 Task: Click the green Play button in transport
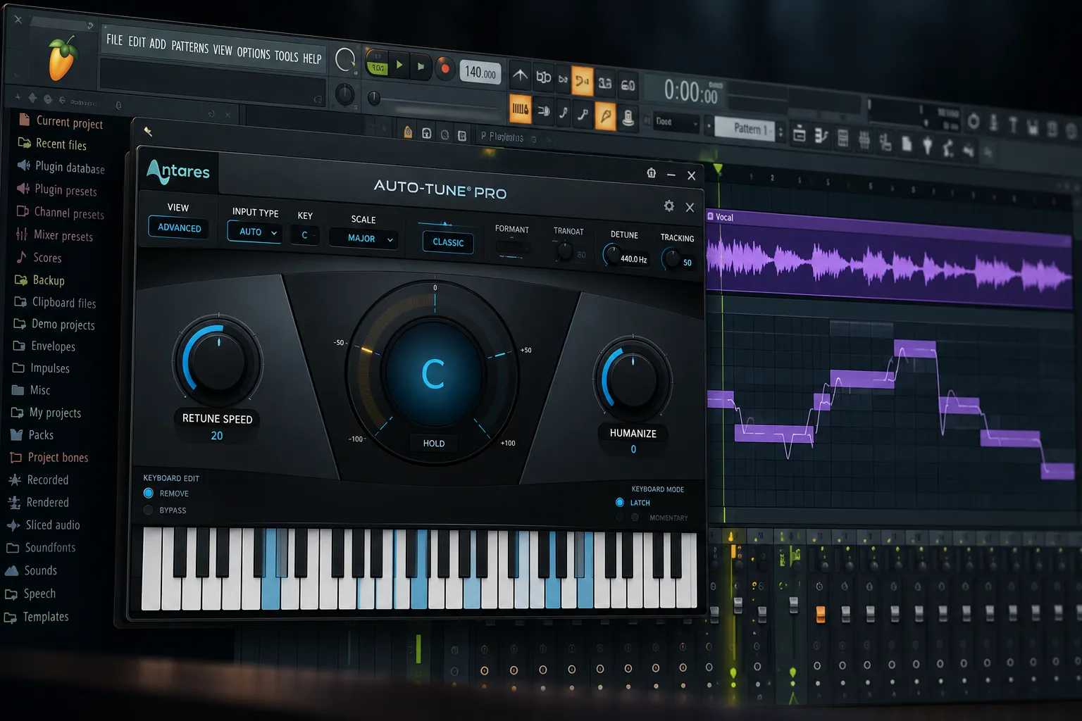[x=399, y=65]
